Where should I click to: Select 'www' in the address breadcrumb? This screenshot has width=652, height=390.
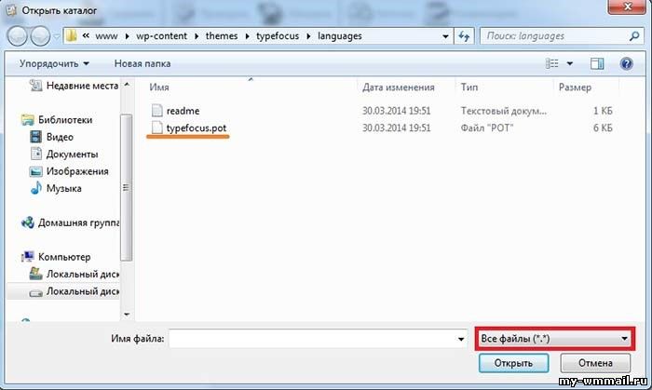pyautogui.click(x=106, y=36)
